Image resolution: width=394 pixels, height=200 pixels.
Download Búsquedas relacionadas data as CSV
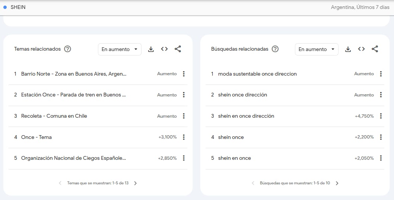point(348,49)
